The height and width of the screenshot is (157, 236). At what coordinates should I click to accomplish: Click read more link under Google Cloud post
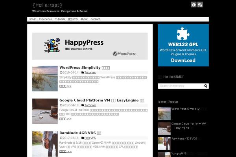pos(65,119)
